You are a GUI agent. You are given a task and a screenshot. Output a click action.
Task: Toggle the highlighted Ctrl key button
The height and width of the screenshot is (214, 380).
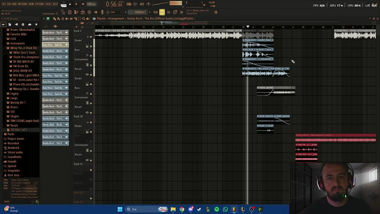162,12
